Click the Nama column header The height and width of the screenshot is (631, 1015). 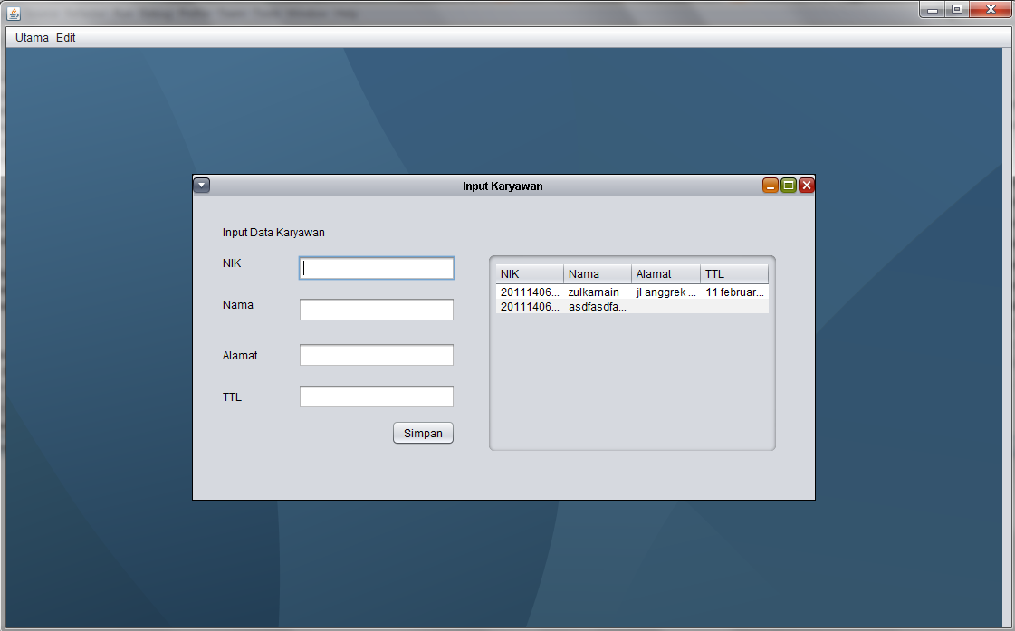[596, 273]
